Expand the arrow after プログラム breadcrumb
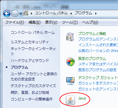The height and width of the screenshot is (108, 118). point(96,13)
